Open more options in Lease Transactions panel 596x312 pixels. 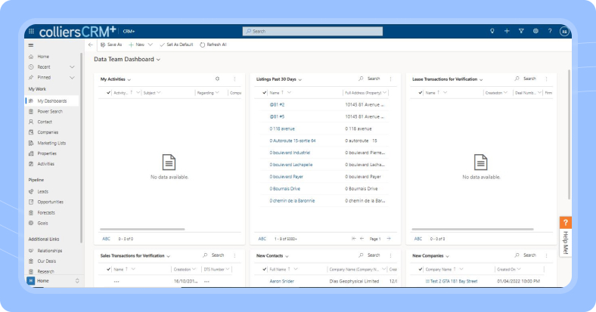pos(546,79)
